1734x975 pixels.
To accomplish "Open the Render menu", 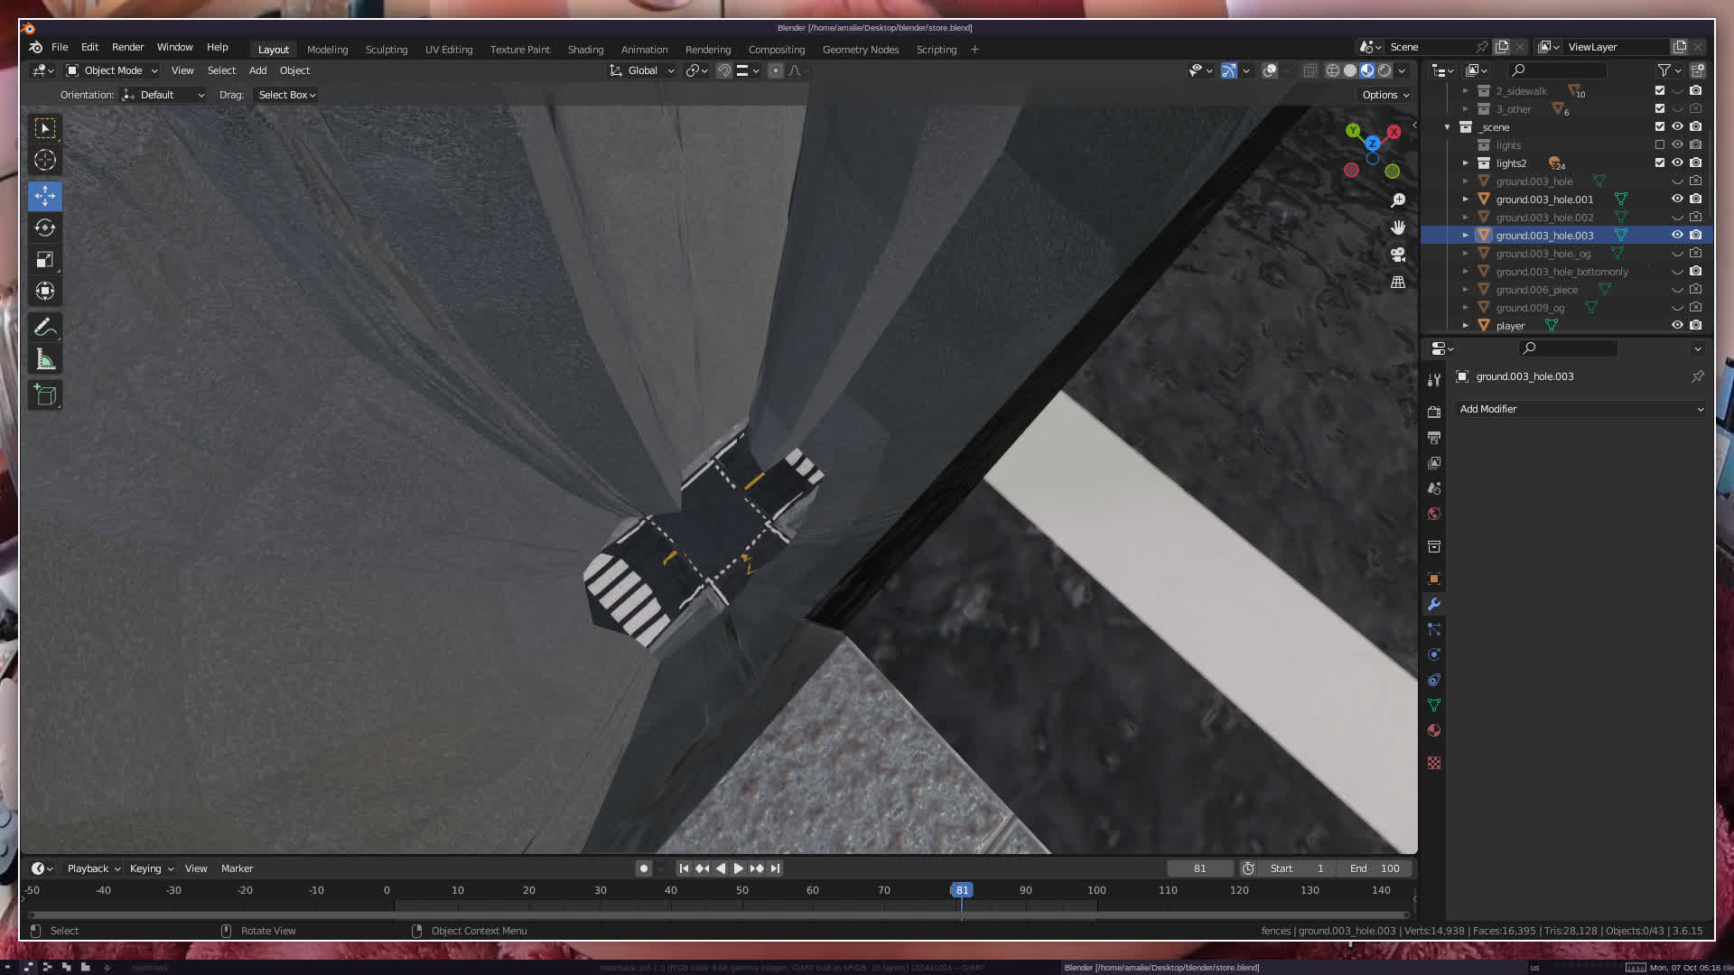I will pyautogui.click(x=127, y=47).
